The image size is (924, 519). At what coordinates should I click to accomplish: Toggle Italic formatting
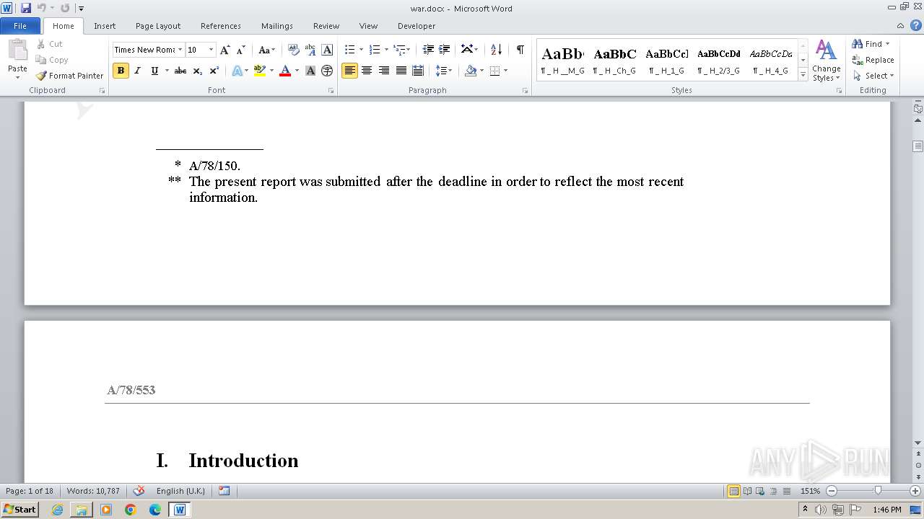(137, 71)
